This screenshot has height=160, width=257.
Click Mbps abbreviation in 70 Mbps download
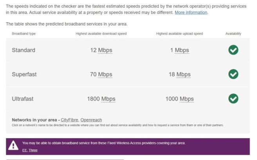click(x=105, y=74)
